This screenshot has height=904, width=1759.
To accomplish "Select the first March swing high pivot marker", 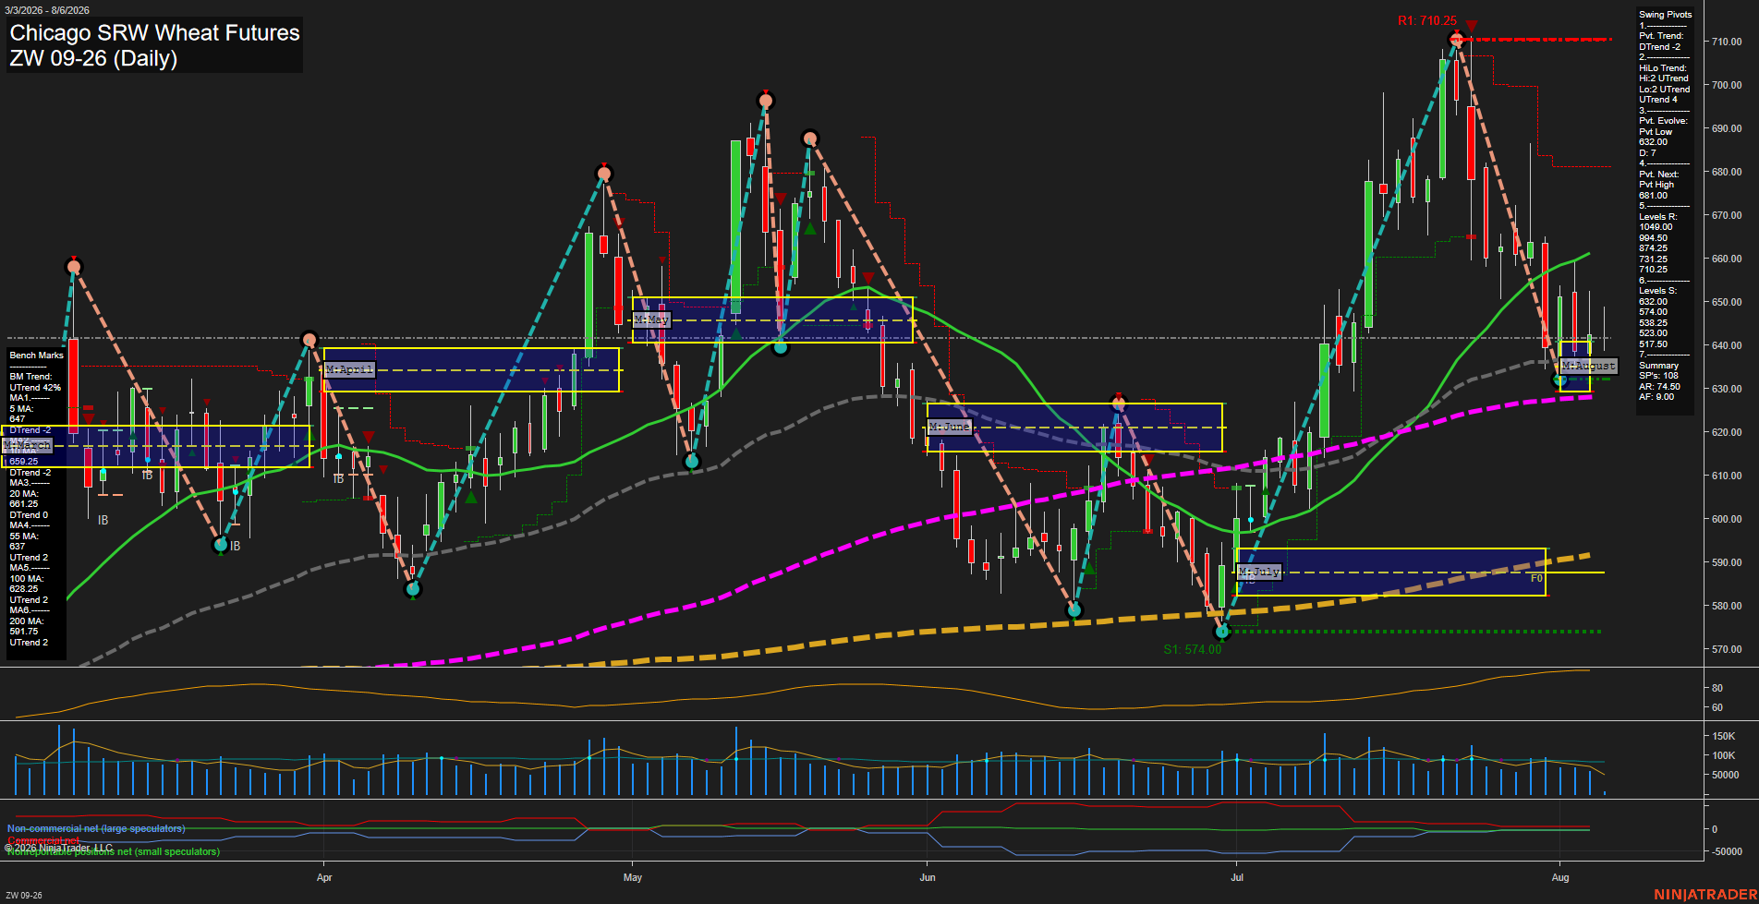I will (74, 267).
